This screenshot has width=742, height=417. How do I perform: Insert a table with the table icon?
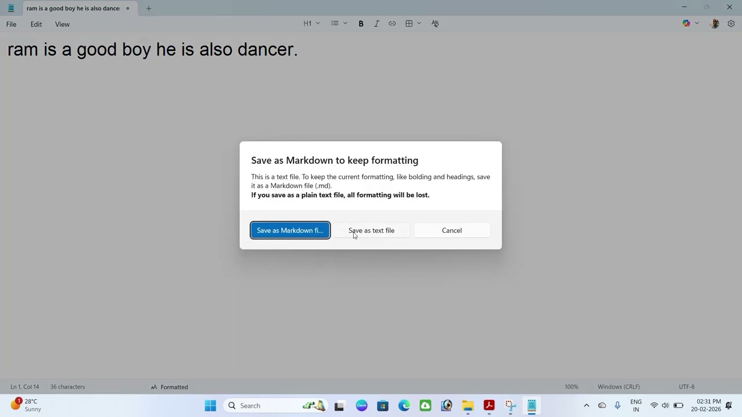[409, 24]
